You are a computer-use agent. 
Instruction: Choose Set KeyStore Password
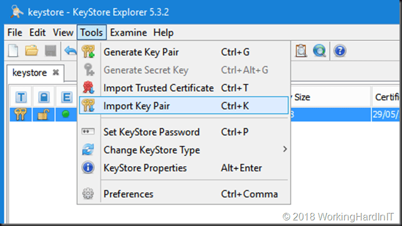(x=184, y=132)
